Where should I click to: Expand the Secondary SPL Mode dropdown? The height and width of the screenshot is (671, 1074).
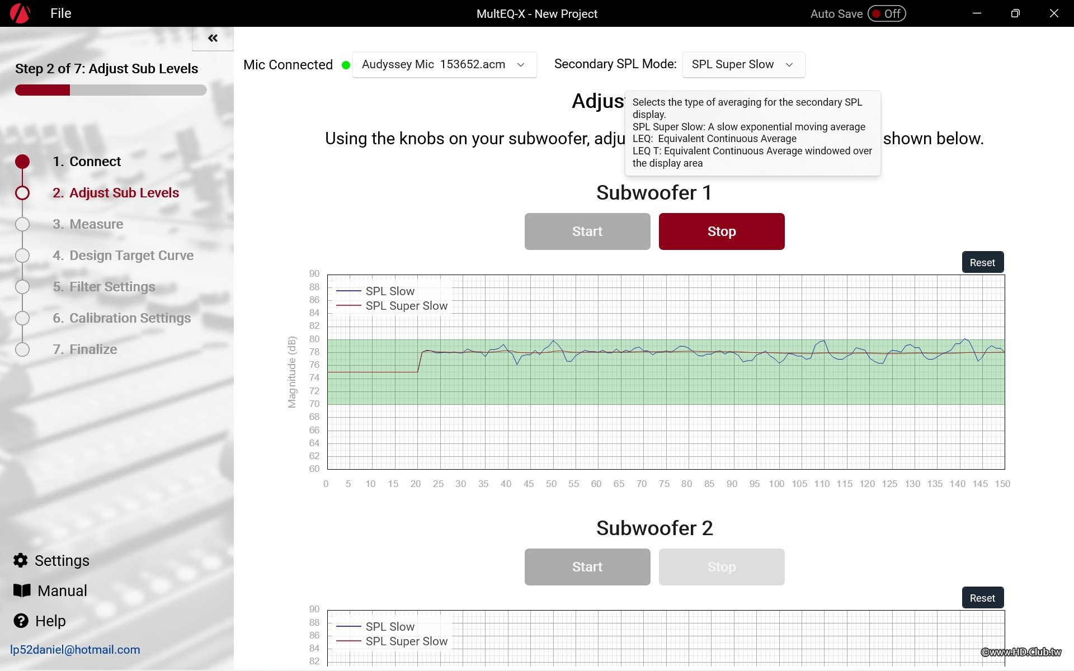[x=743, y=64]
